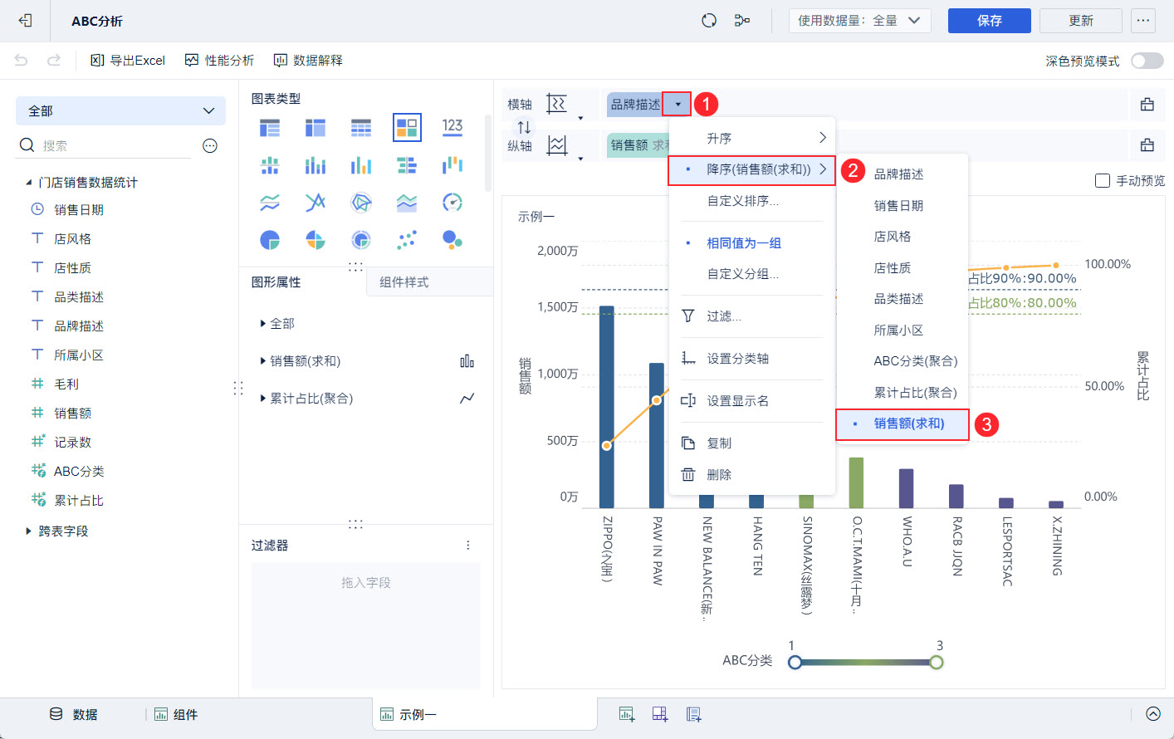Select the cross table chart type

[x=316, y=127]
